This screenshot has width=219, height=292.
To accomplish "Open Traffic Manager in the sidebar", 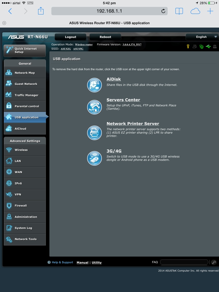I will [25, 95].
